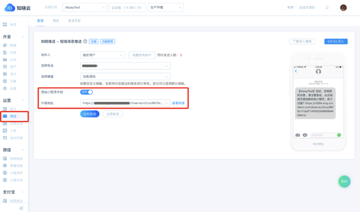Expand the AlipayTest application dropdown
The image size is (360, 212).
click(x=81, y=7)
